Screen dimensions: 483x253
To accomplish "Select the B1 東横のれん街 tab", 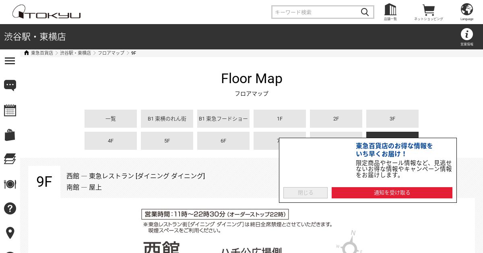I will [x=167, y=118].
